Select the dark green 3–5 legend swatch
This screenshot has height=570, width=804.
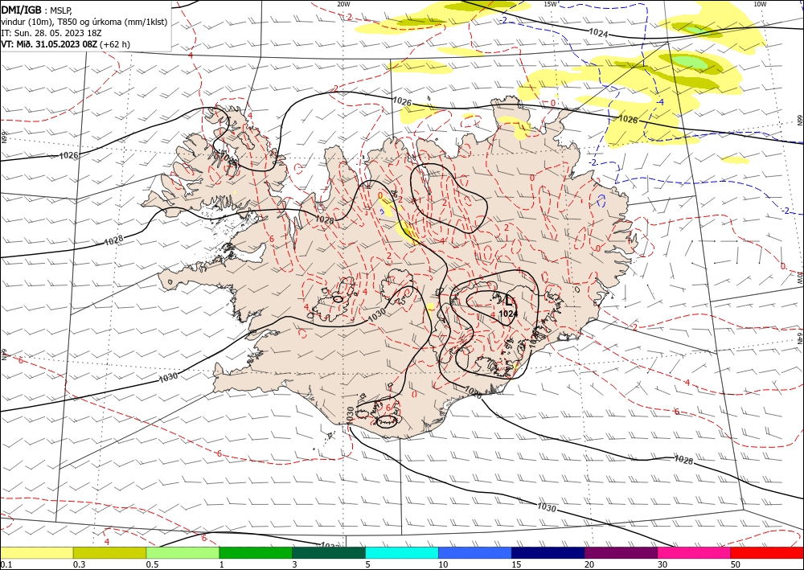point(329,552)
